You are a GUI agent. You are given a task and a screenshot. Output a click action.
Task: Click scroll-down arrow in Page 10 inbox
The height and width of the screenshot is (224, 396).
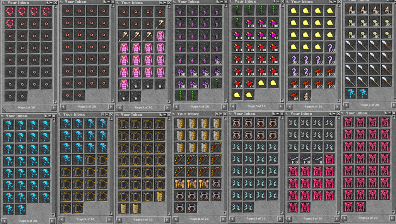pyautogui.click(x=168, y=214)
